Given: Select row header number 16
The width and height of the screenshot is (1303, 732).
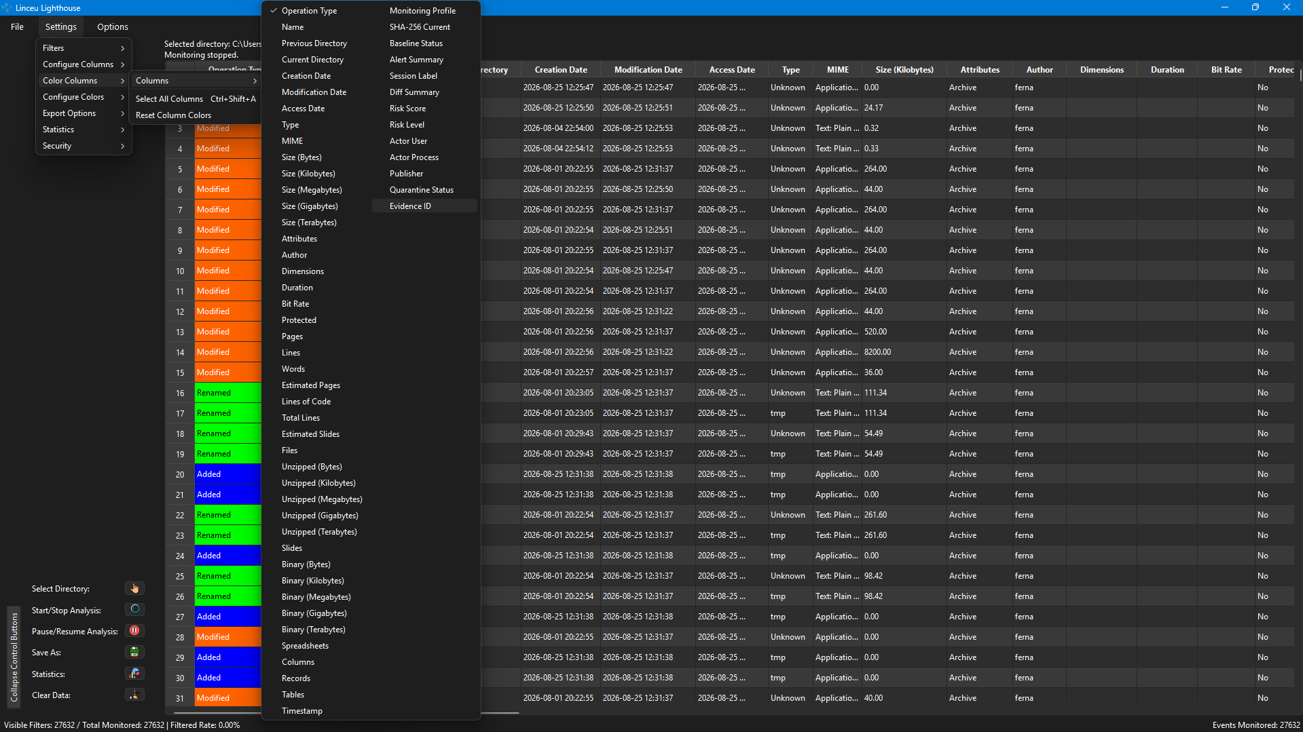Looking at the screenshot, I should point(180,393).
